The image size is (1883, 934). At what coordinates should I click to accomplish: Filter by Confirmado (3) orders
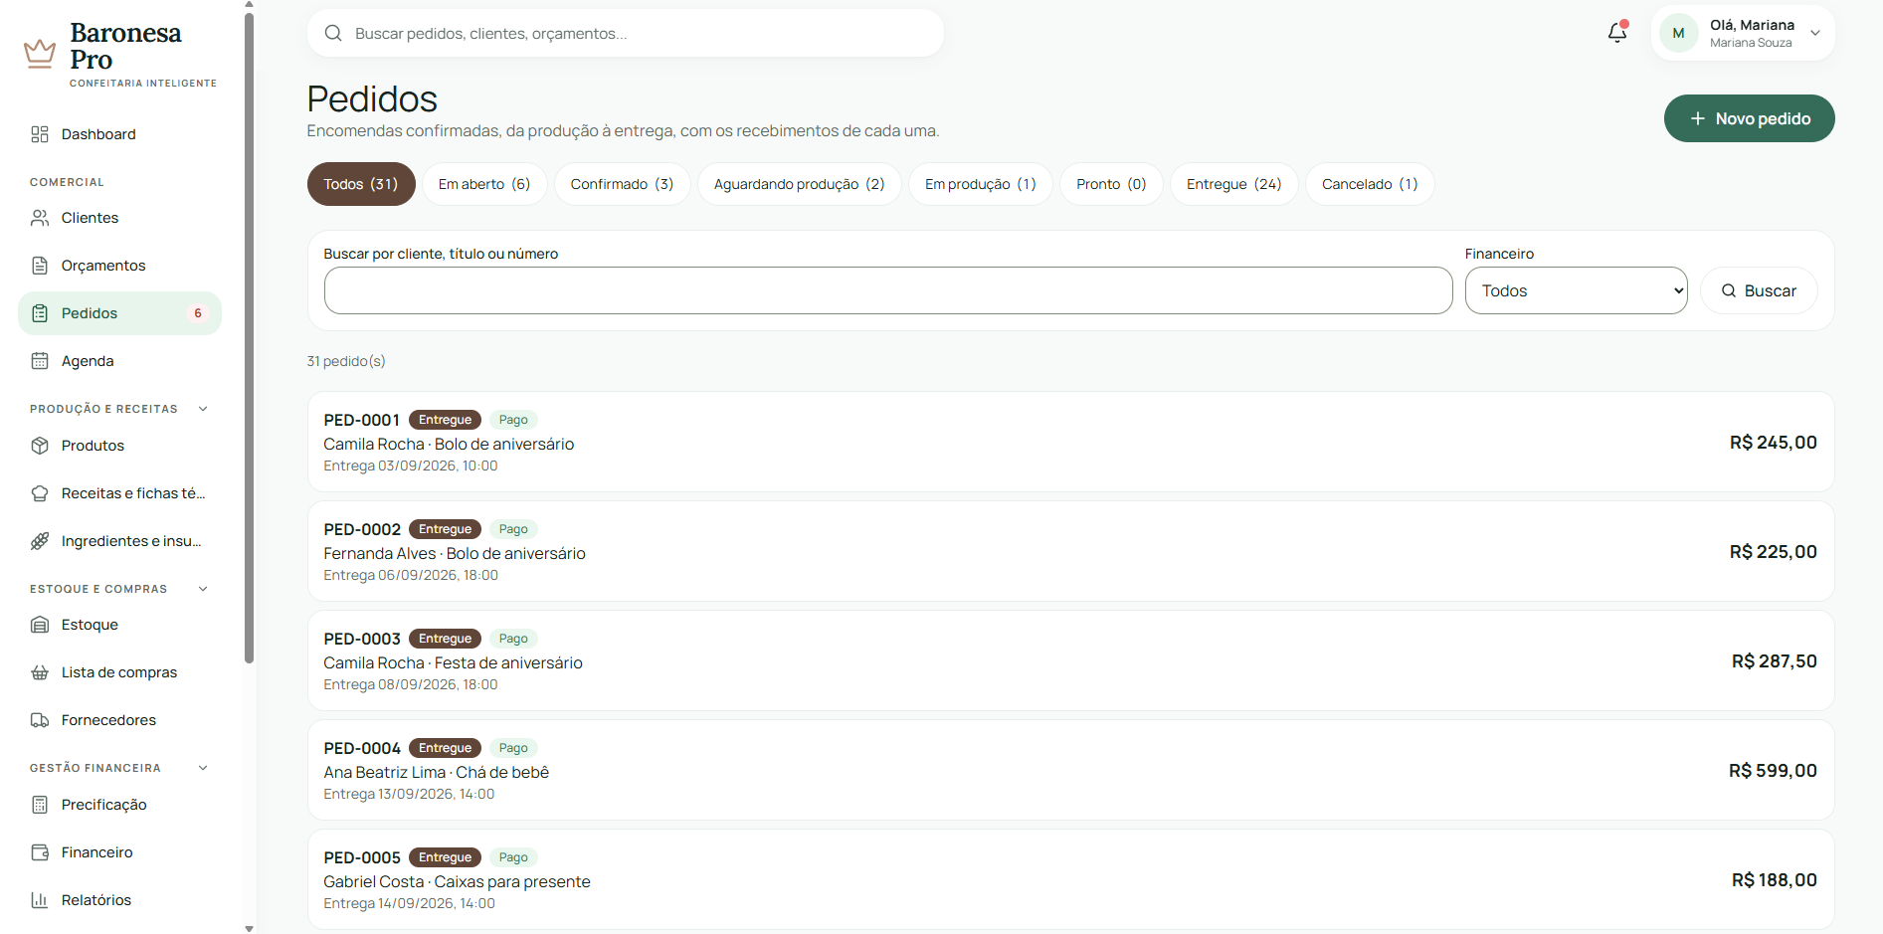point(622,184)
